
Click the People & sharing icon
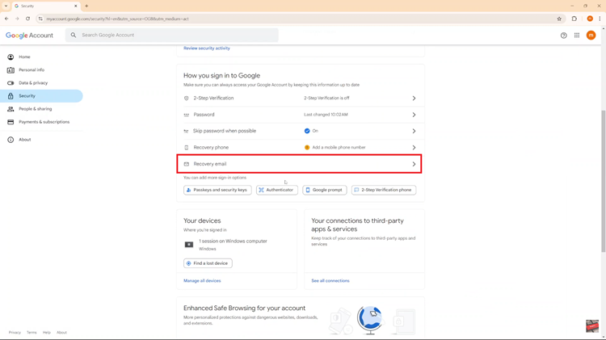coord(11,109)
